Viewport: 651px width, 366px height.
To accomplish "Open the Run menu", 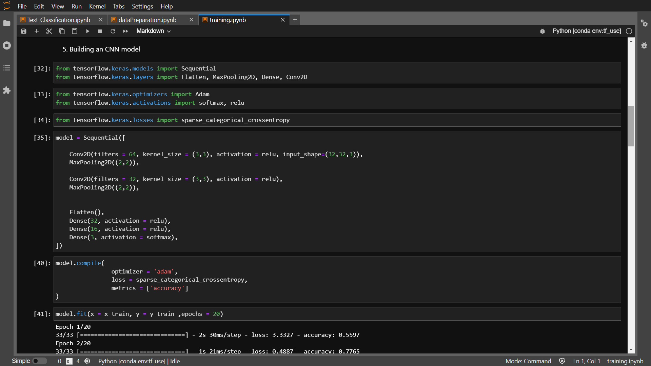I will (x=77, y=6).
